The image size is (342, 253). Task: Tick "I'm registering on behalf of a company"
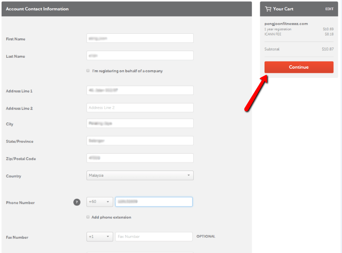point(88,71)
